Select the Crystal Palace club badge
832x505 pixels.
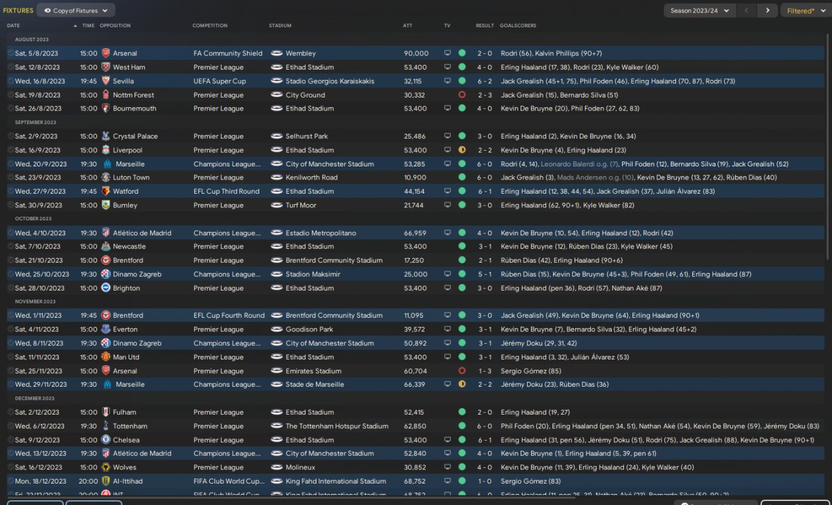106,136
